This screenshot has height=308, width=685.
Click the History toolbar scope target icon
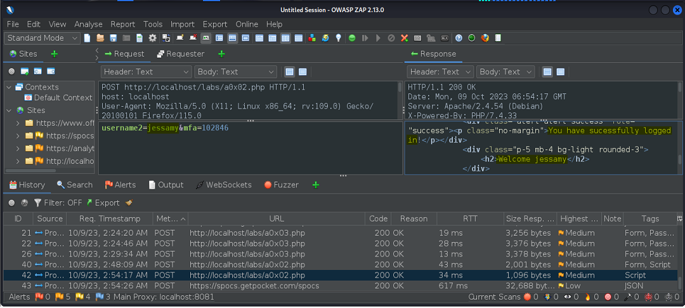[x=11, y=203]
